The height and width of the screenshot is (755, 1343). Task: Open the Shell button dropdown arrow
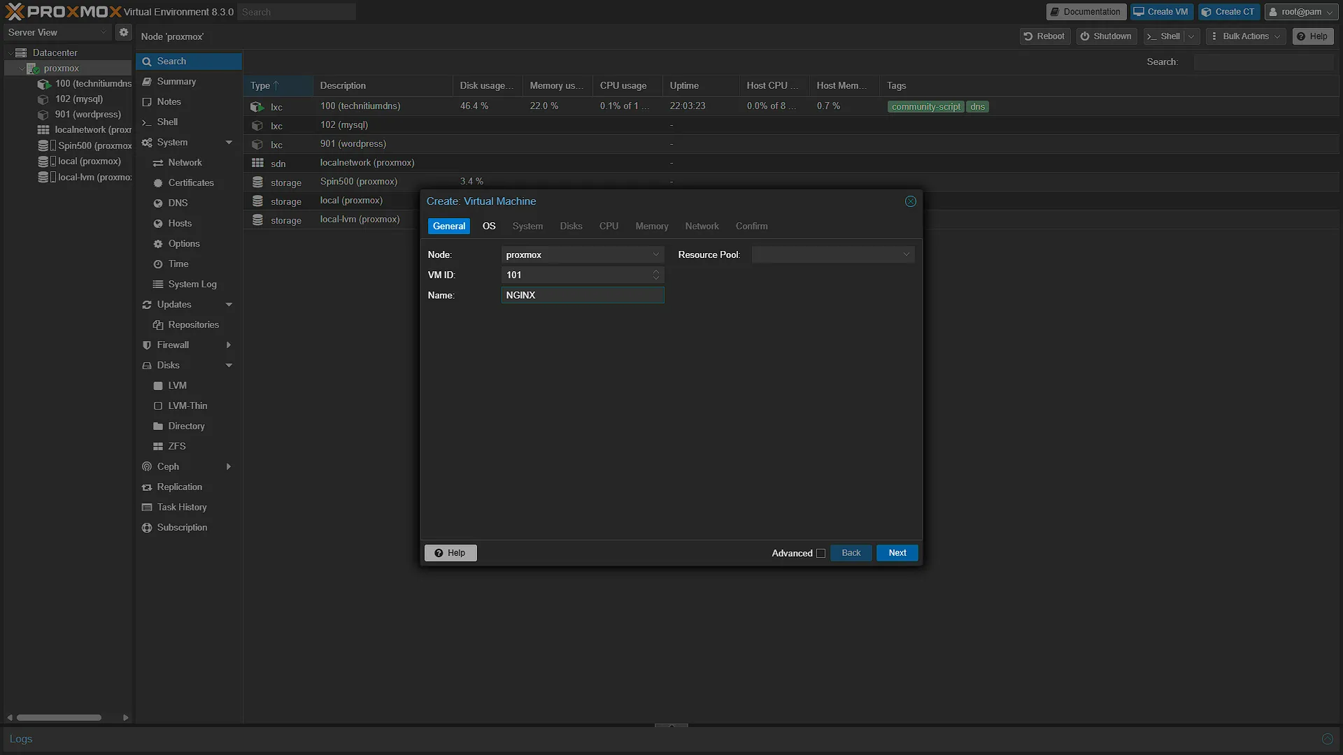(x=1191, y=36)
